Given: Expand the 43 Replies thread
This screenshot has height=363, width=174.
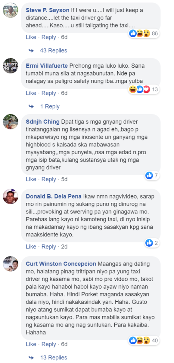Looking at the screenshot, I should pyautogui.click(x=54, y=50).
